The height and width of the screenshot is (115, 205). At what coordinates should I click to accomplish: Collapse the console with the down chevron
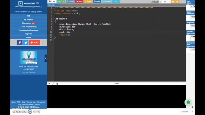click(49, 84)
